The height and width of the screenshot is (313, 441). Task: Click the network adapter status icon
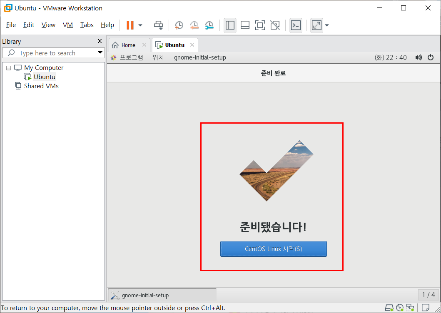(x=410, y=308)
